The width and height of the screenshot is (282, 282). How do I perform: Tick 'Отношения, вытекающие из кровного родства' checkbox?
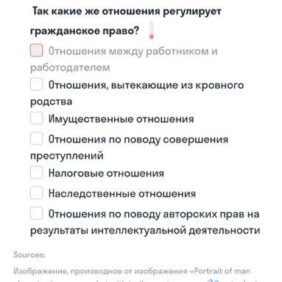click(36, 84)
